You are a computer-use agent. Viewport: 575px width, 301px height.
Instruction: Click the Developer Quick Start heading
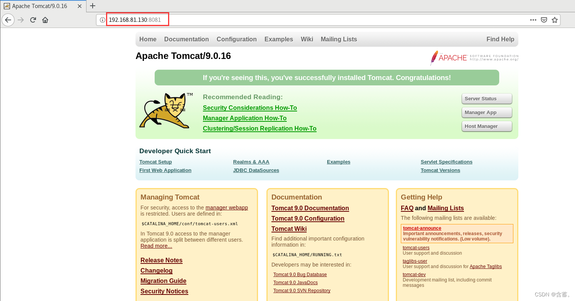point(175,151)
